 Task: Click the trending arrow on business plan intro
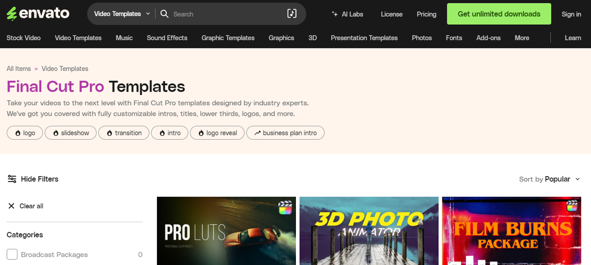point(257,133)
